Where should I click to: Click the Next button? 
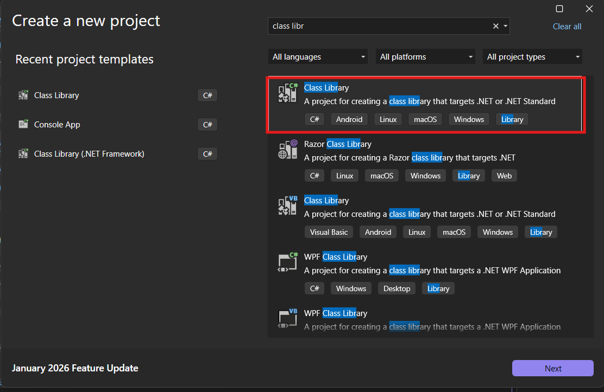553,368
